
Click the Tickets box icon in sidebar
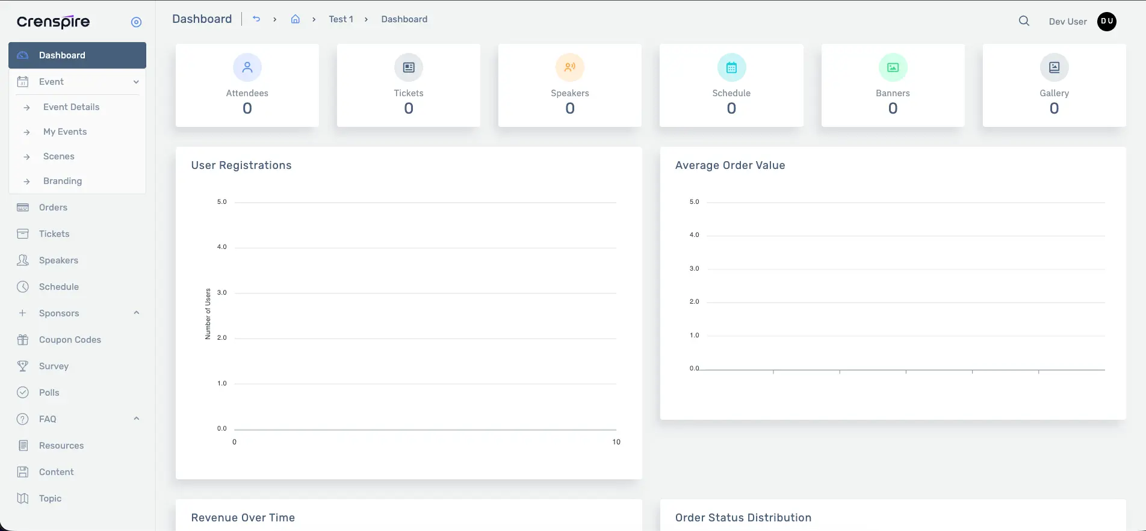coord(23,234)
